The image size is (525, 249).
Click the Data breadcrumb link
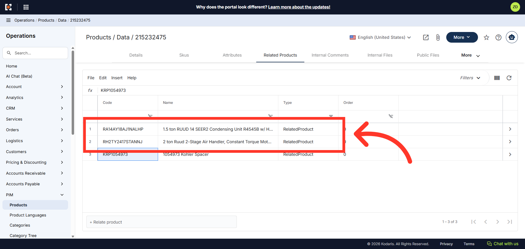click(62, 20)
